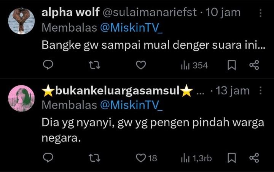View analytics showing 354 views
The height and width of the screenshot is (172, 274).
[x=194, y=65]
